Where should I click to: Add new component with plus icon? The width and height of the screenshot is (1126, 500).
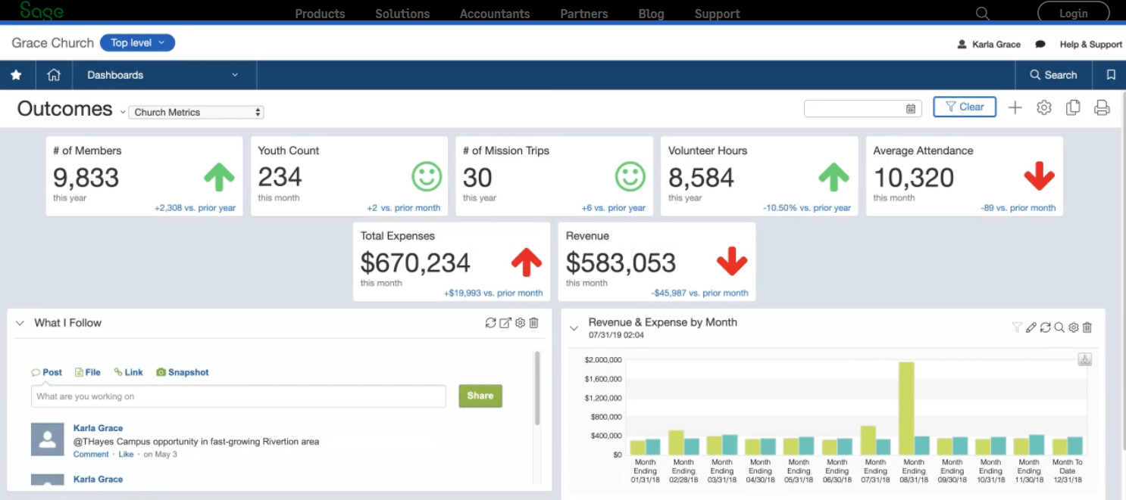(x=1015, y=107)
